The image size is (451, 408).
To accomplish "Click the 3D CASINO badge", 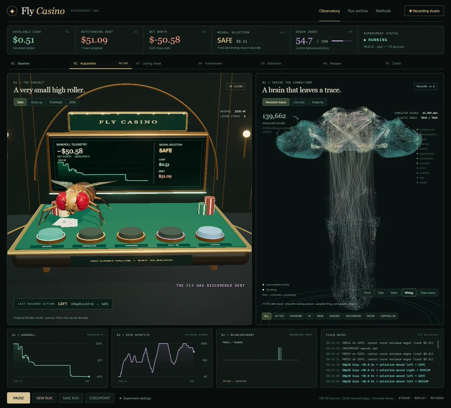I will tap(236, 86).
